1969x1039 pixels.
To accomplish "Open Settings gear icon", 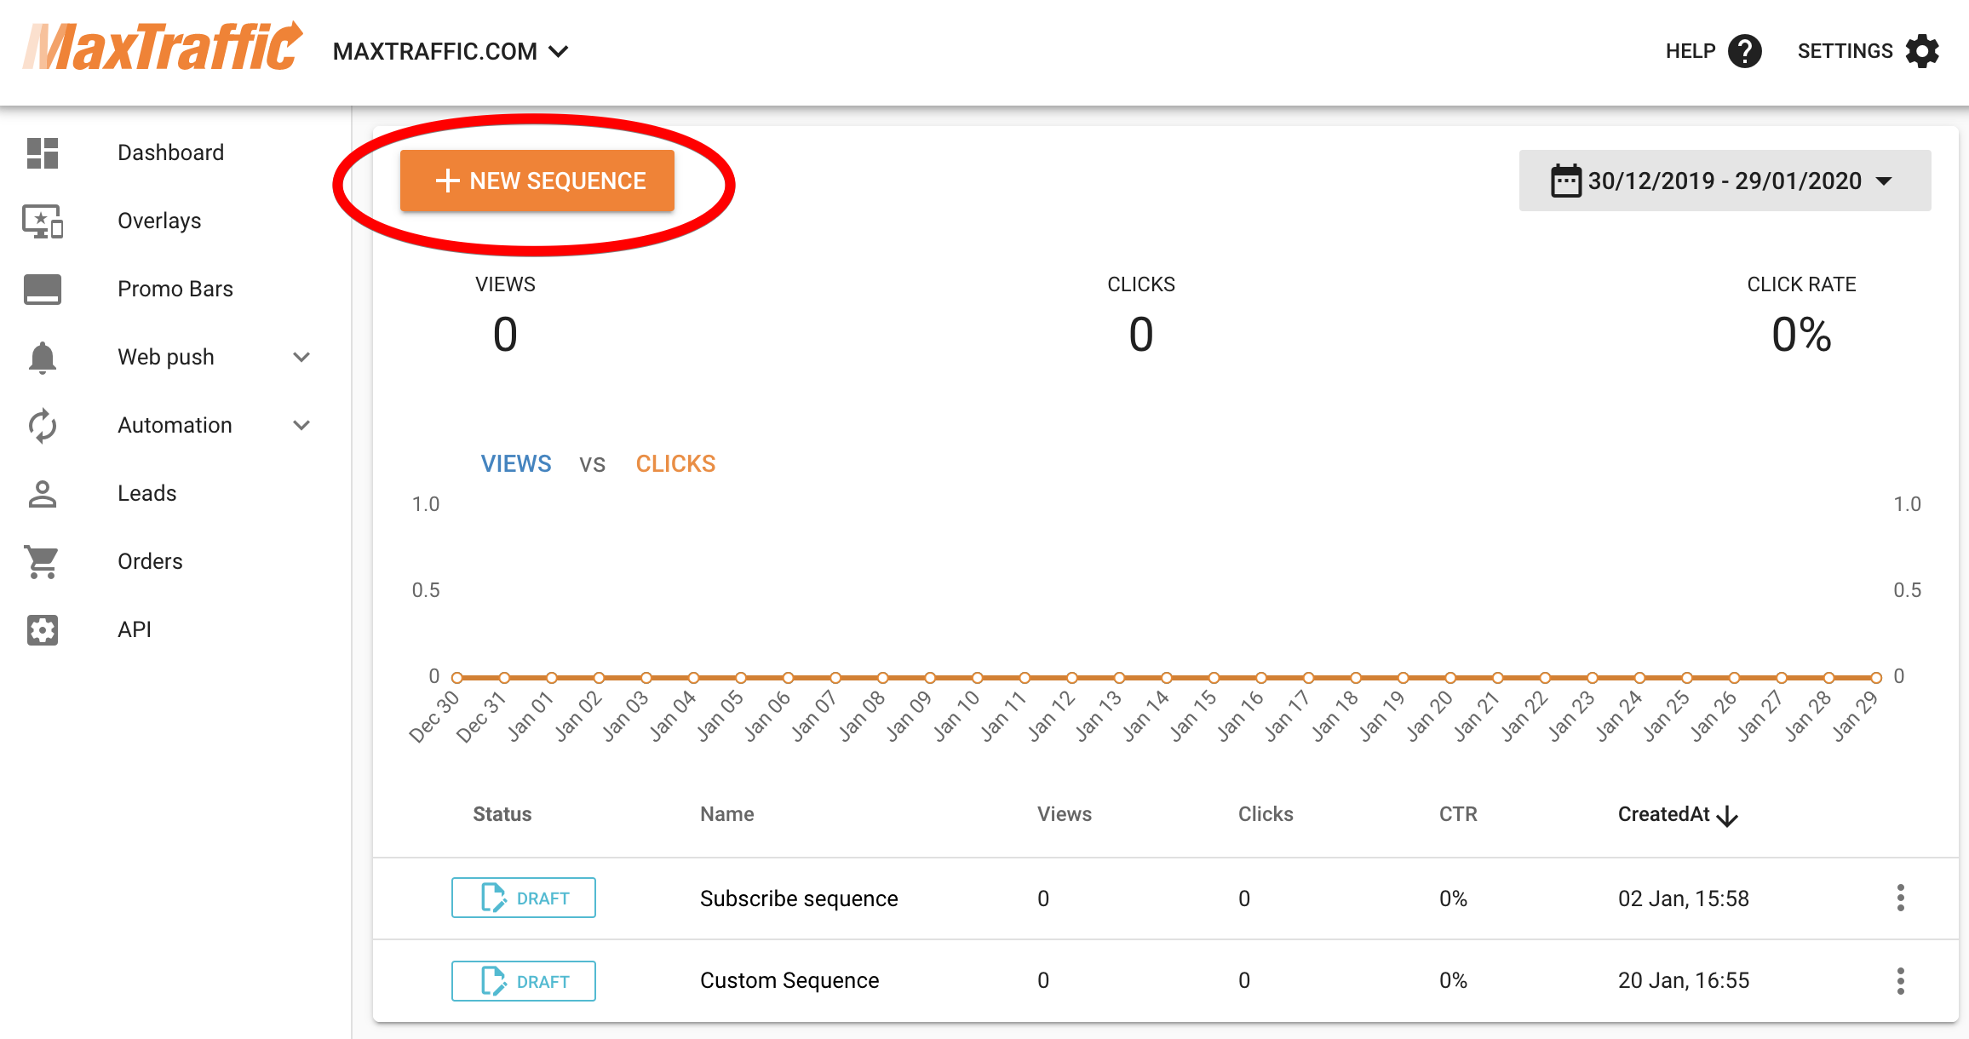I will coord(1922,51).
